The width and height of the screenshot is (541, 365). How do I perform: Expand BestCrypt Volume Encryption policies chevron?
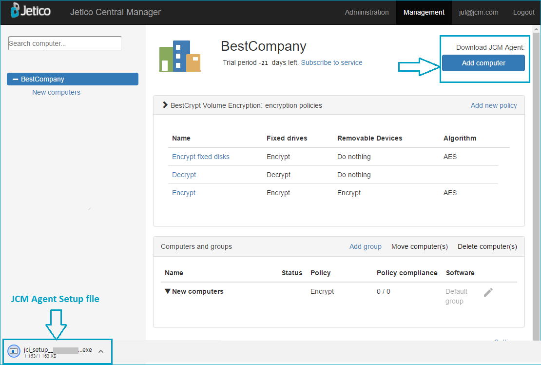165,105
